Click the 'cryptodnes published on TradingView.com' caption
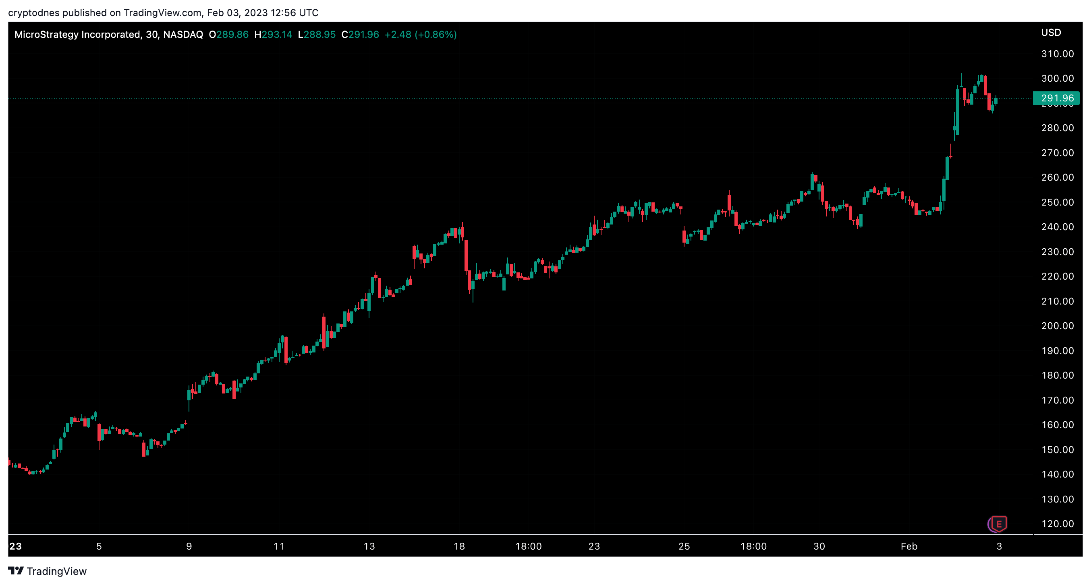 coord(105,13)
